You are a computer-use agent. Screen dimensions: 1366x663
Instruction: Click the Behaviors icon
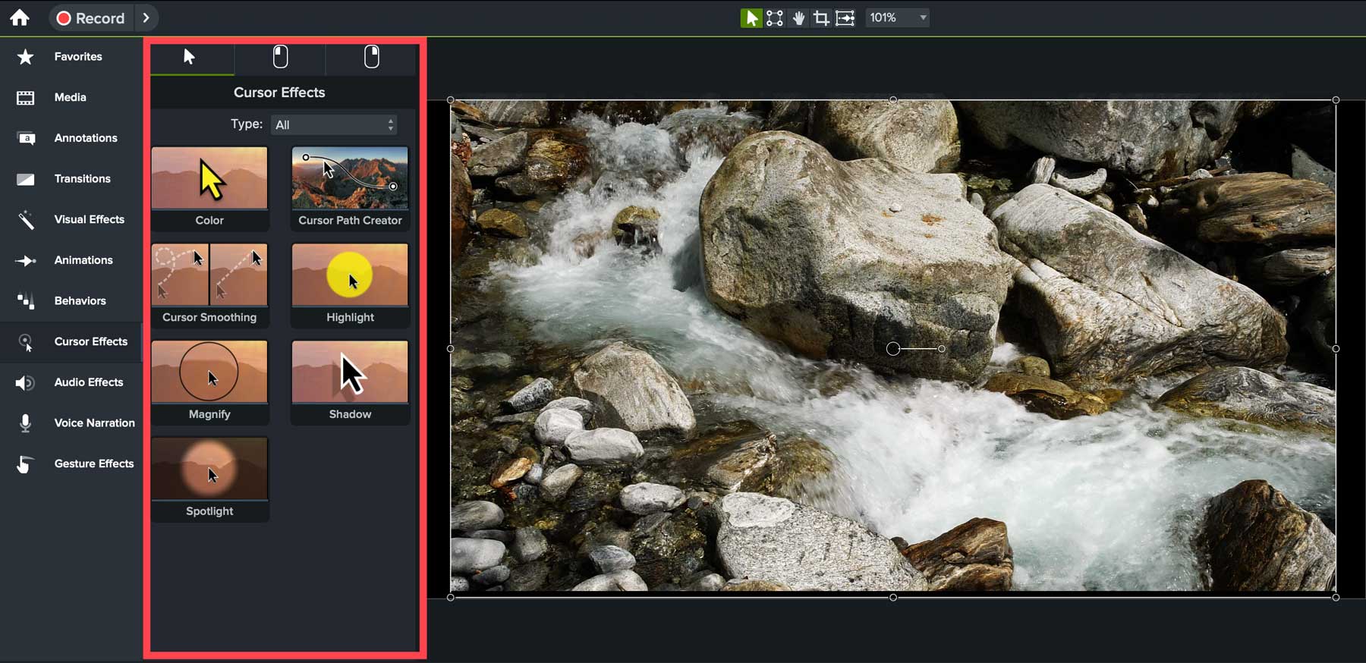(26, 301)
